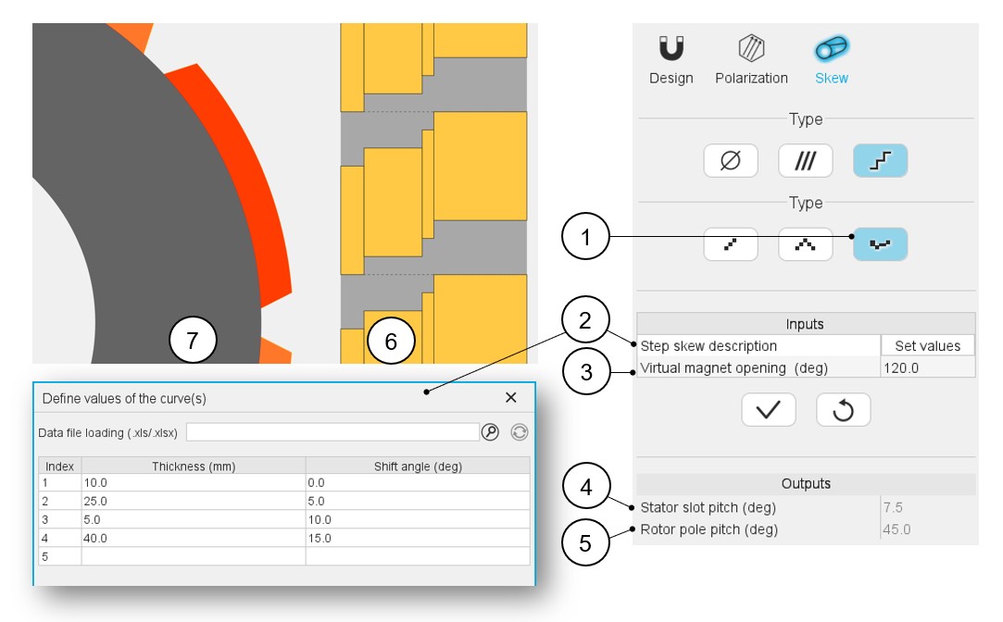The image size is (1003, 622).
Task: Click empty thickness cell in row 5
Action: (194, 557)
